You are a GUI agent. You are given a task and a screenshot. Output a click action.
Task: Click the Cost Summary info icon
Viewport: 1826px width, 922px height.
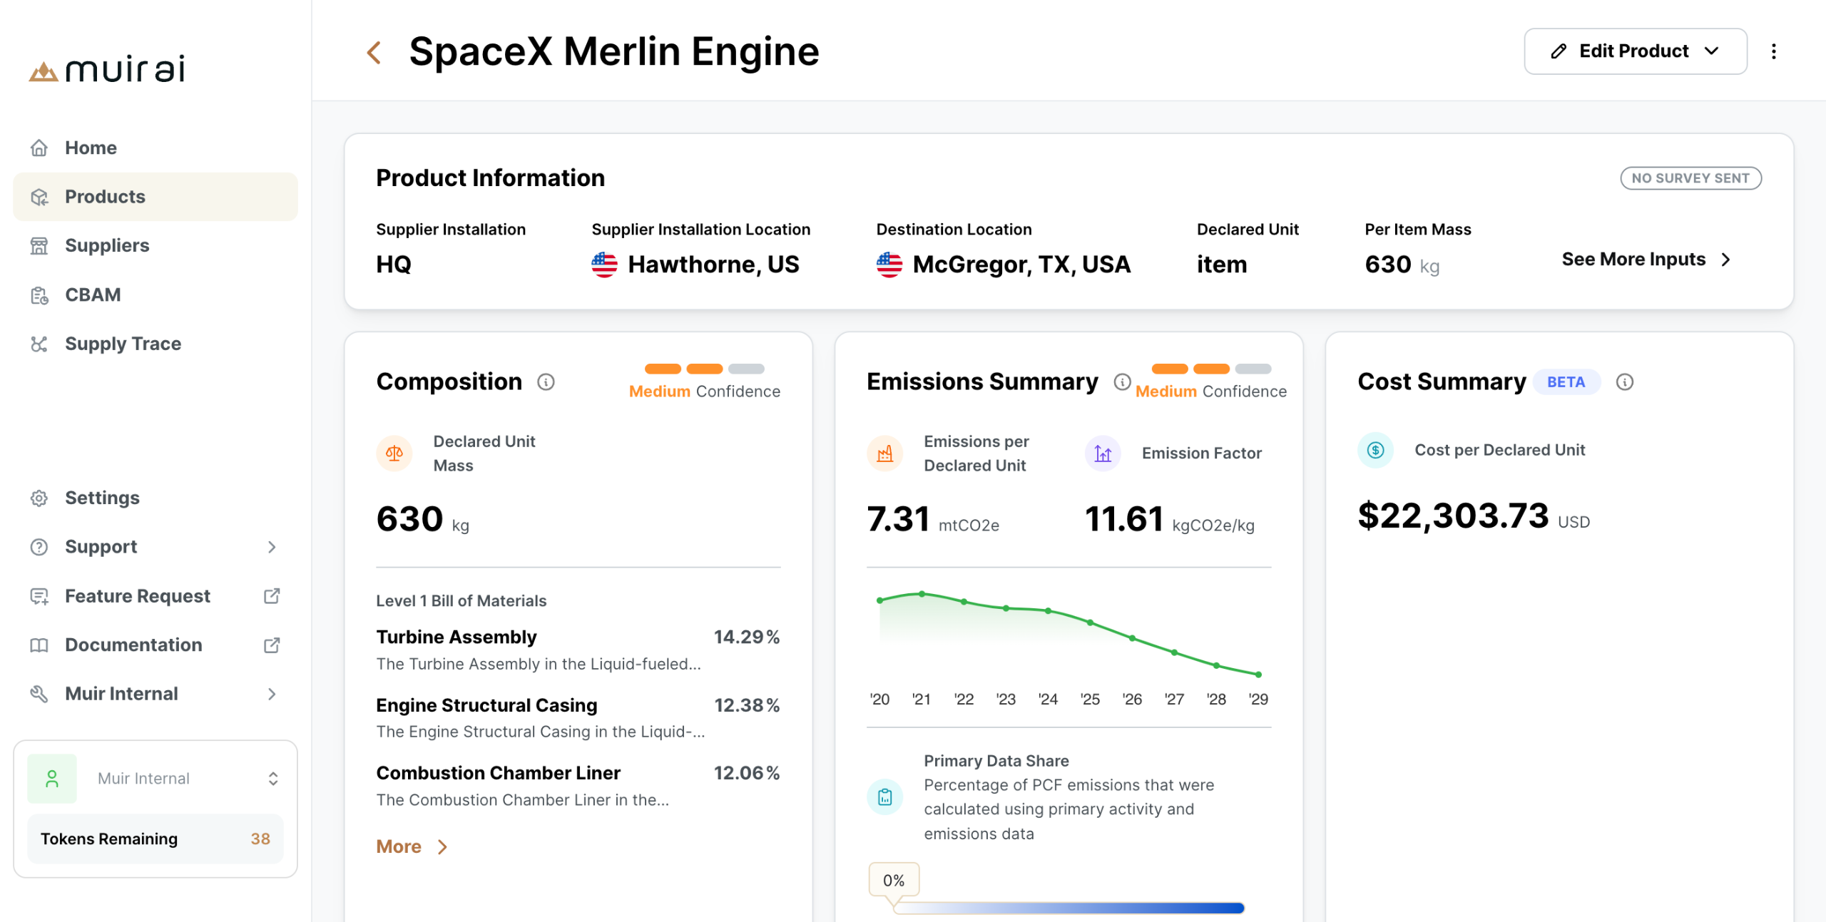tap(1624, 382)
